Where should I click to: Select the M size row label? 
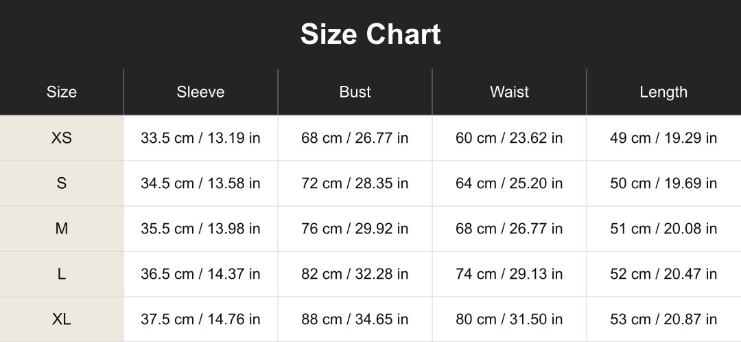tap(62, 229)
